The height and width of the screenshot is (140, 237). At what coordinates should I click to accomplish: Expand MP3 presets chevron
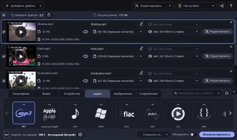coord(24,105)
